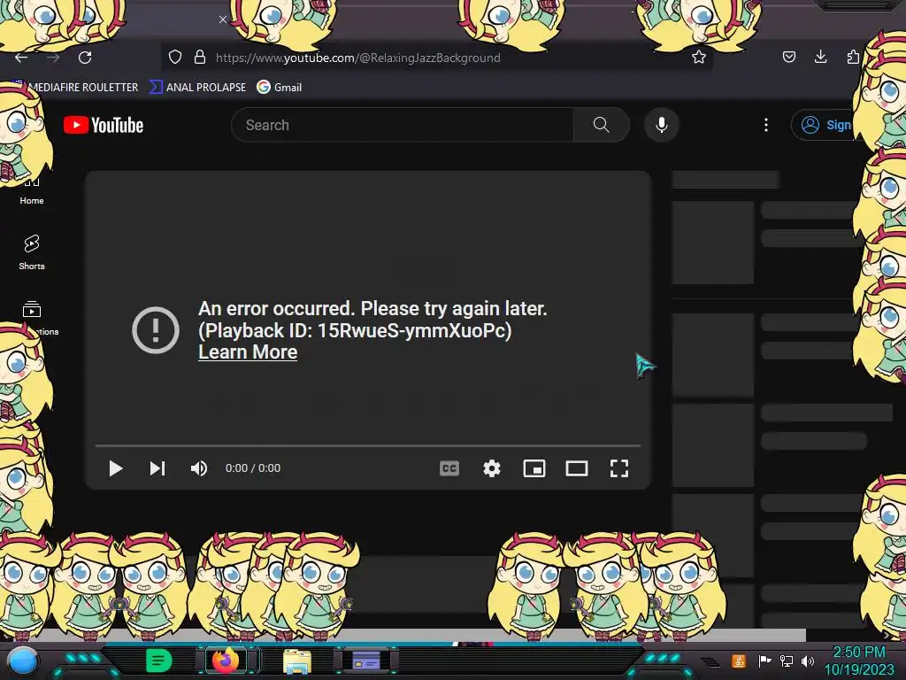Toggle closed captions CC button
This screenshot has width=906, height=680.
pyautogui.click(x=449, y=468)
